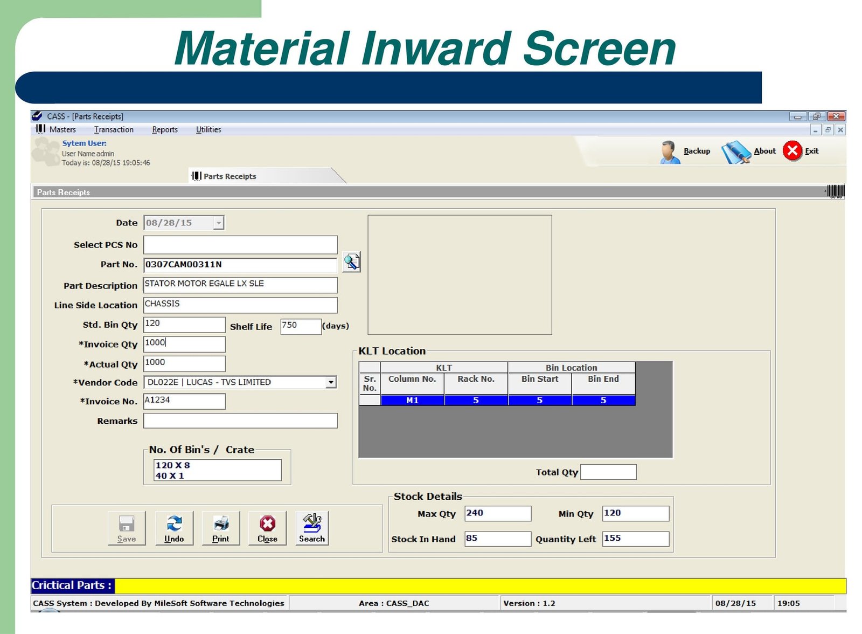Click the Quantity Left field
This screenshot has height=634, width=862.
[x=636, y=539]
